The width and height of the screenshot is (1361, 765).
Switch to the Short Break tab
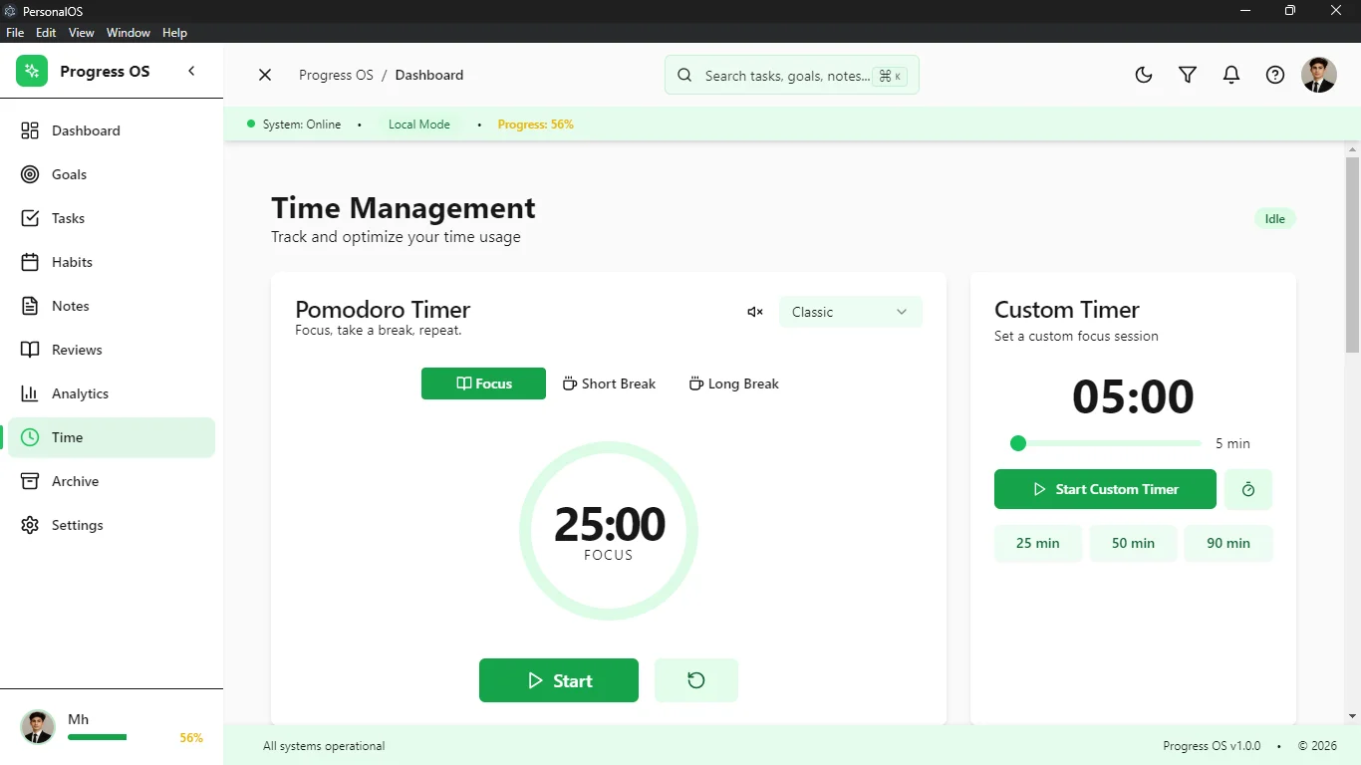click(609, 383)
